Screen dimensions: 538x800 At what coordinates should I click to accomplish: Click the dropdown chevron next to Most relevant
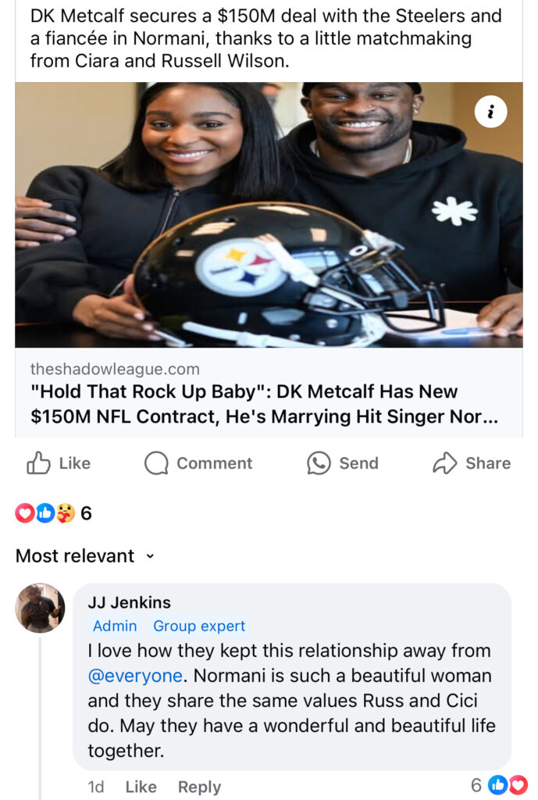(x=149, y=556)
